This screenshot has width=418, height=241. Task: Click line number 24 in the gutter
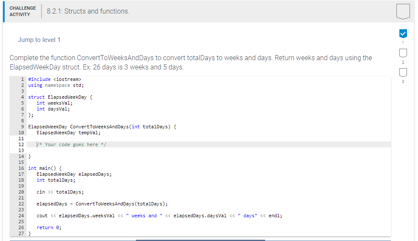[x=21, y=216]
